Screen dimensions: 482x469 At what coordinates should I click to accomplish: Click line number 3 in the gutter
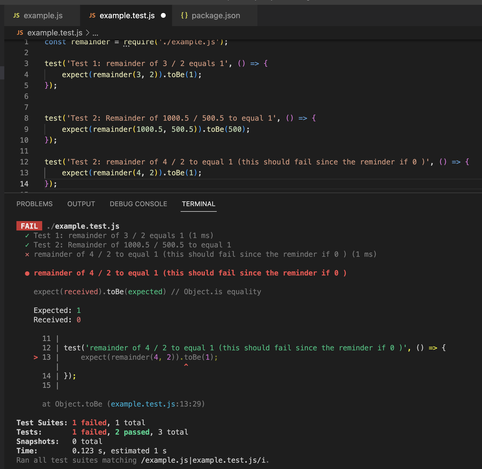(x=26, y=63)
